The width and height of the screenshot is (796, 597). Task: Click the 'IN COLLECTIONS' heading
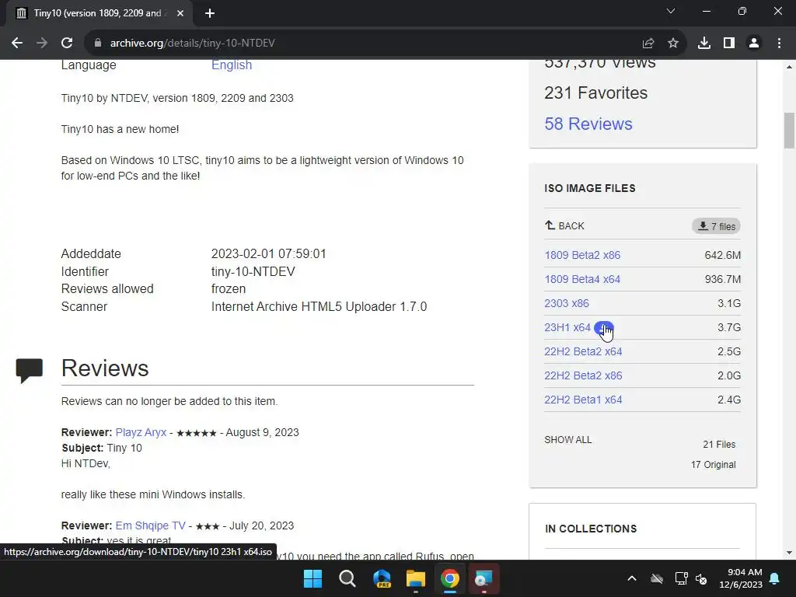tap(591, 529)
